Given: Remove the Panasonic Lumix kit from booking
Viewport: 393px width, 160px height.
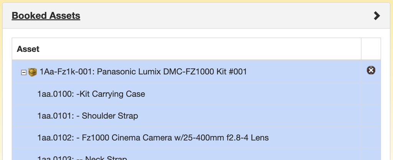Looking at the screenshot, I should 371,70.
